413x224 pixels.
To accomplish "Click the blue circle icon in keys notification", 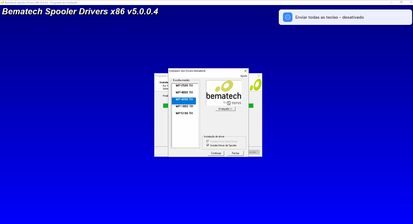I will (287, 17).
